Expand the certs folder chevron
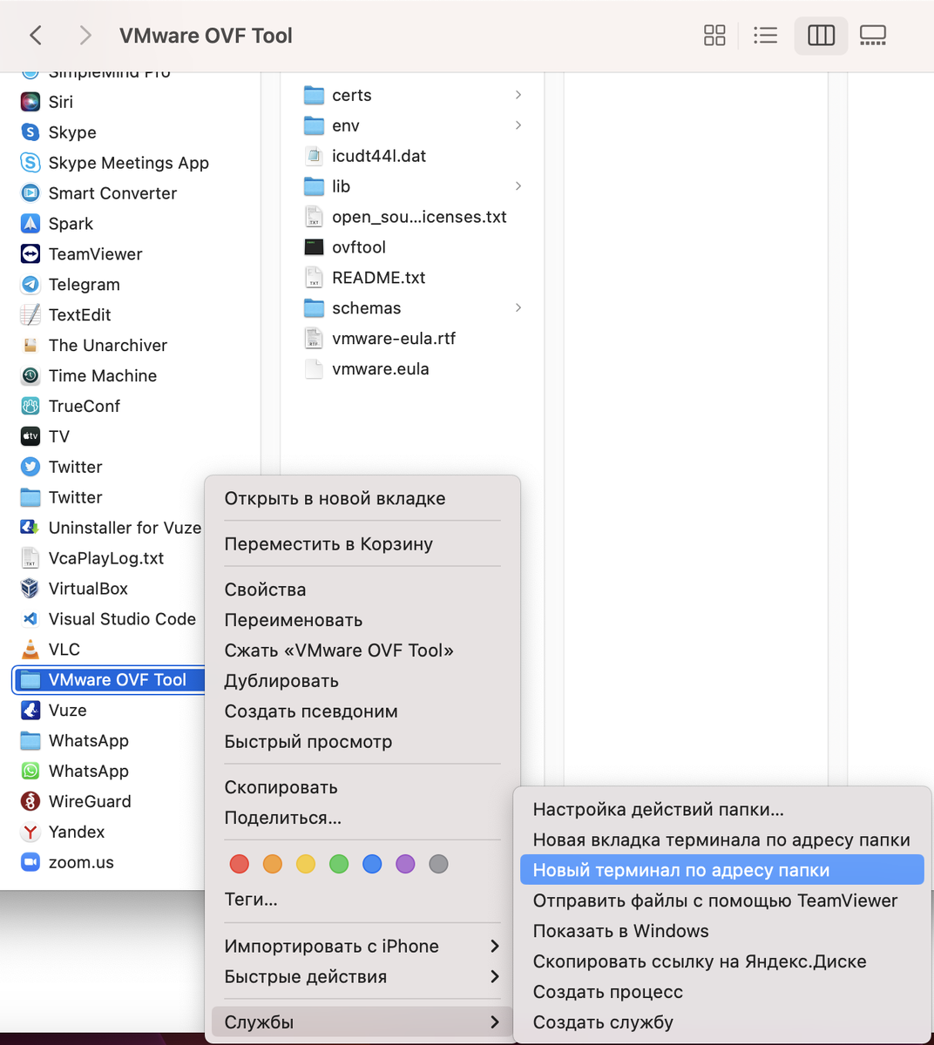The width and height of the screenshot is (934, 1045). point(518,95)
